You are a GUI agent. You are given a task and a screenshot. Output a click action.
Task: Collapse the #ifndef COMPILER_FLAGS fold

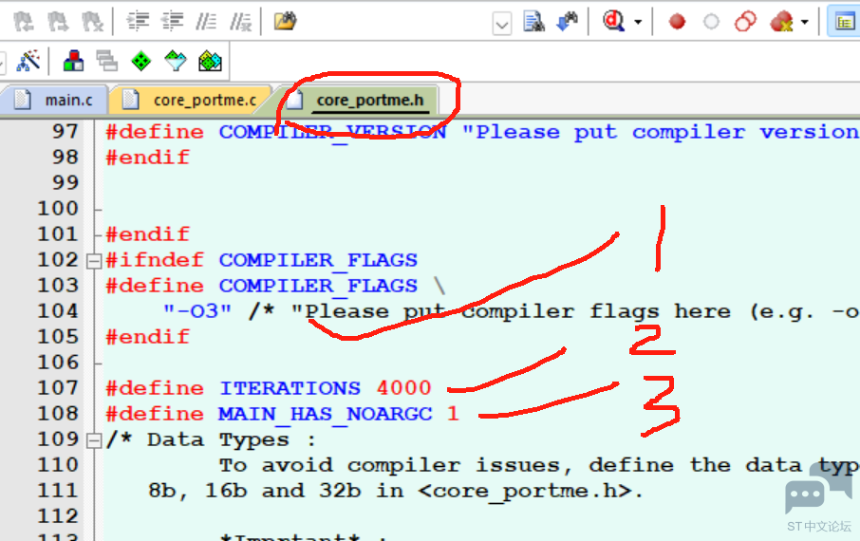pos(94,261)
